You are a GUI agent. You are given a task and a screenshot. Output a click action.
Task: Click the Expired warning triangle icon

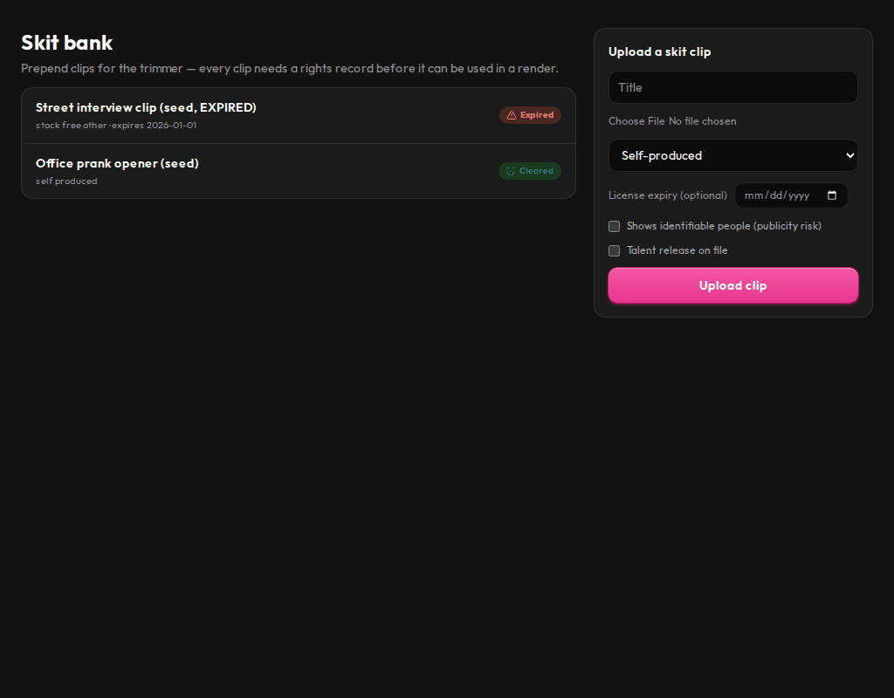click(x=512, y=115)
